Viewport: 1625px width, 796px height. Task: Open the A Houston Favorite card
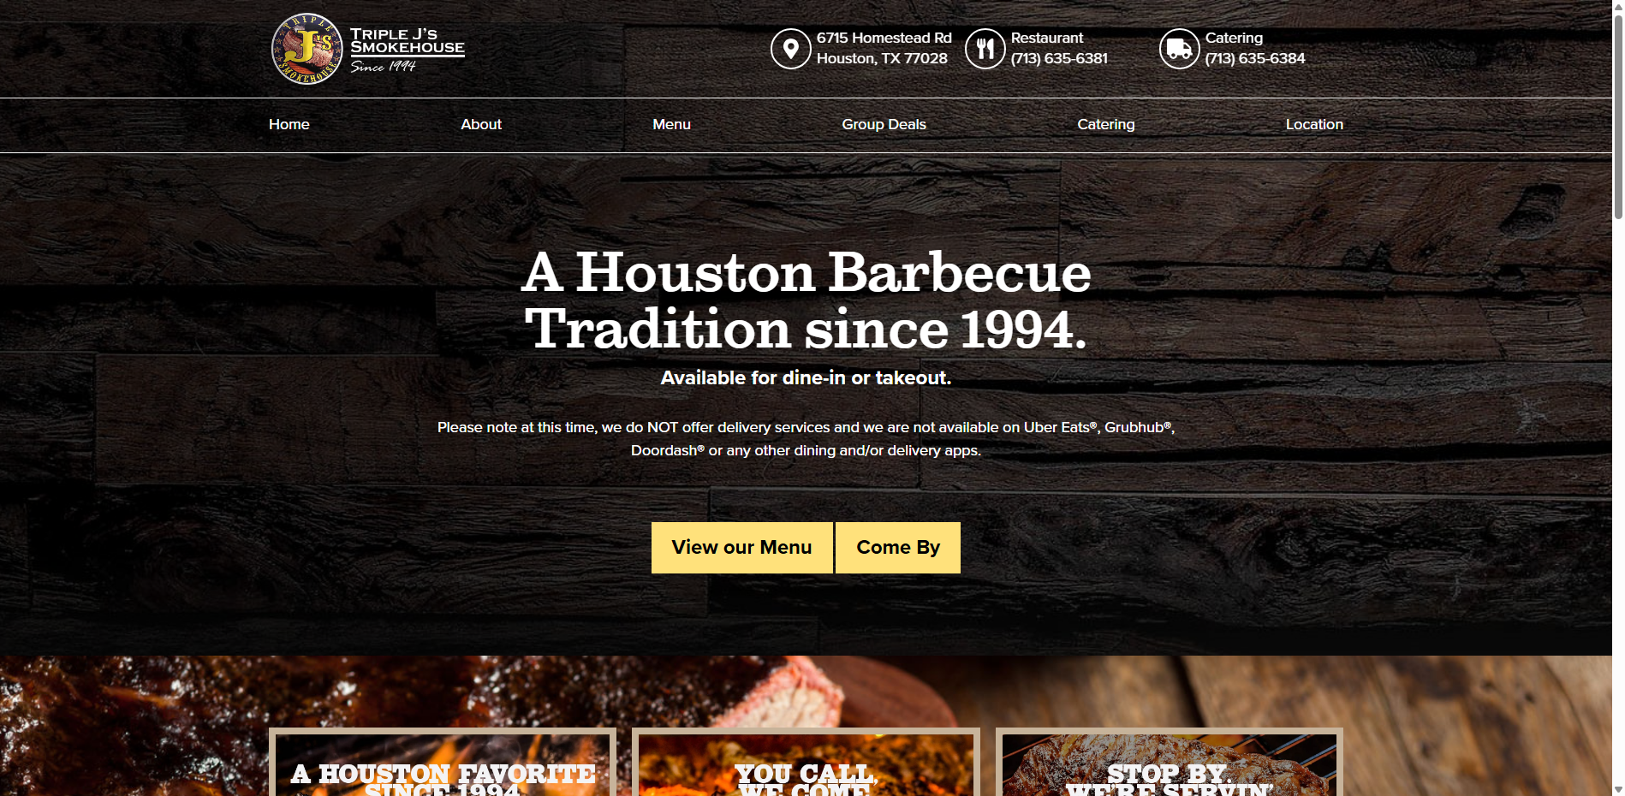click(443, 763)
